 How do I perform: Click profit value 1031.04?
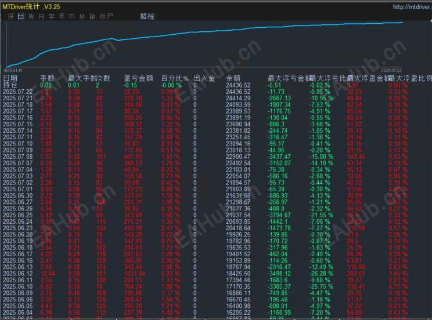click(135, 274)
